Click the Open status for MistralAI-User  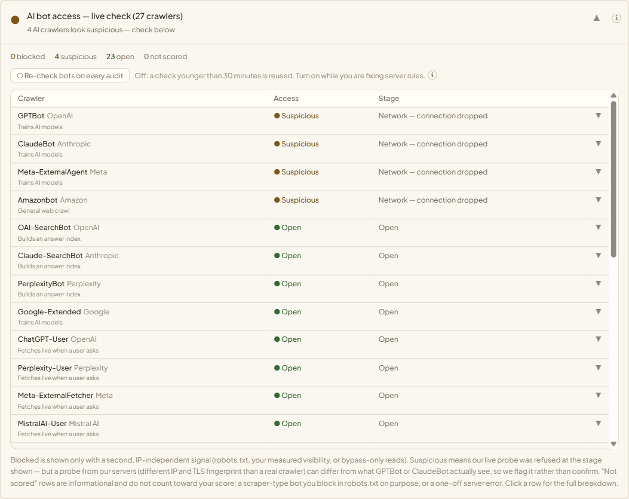click(x=288, y=423)
